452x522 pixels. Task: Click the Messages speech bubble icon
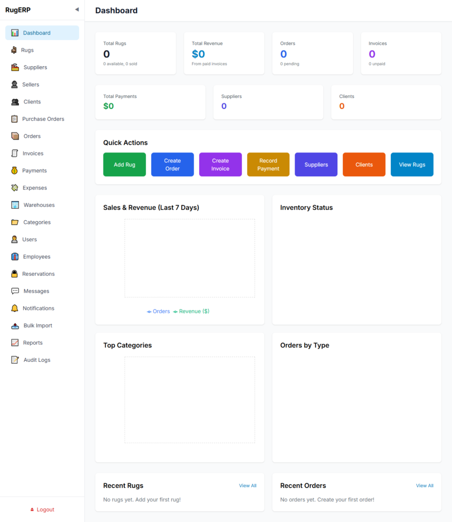click(15, 291)
